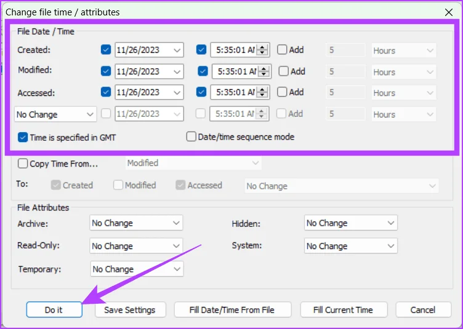Click the File Date / Time group title
The width and height of the screenshot is (463, 329).
pos(46,31)
